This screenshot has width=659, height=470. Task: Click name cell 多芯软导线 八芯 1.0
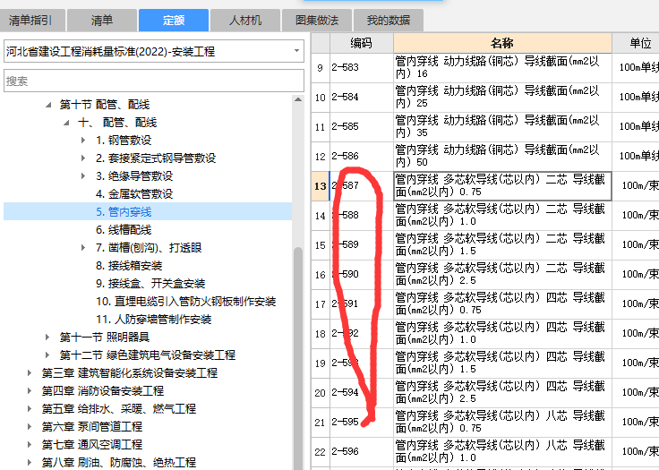(x=502, y=451)
